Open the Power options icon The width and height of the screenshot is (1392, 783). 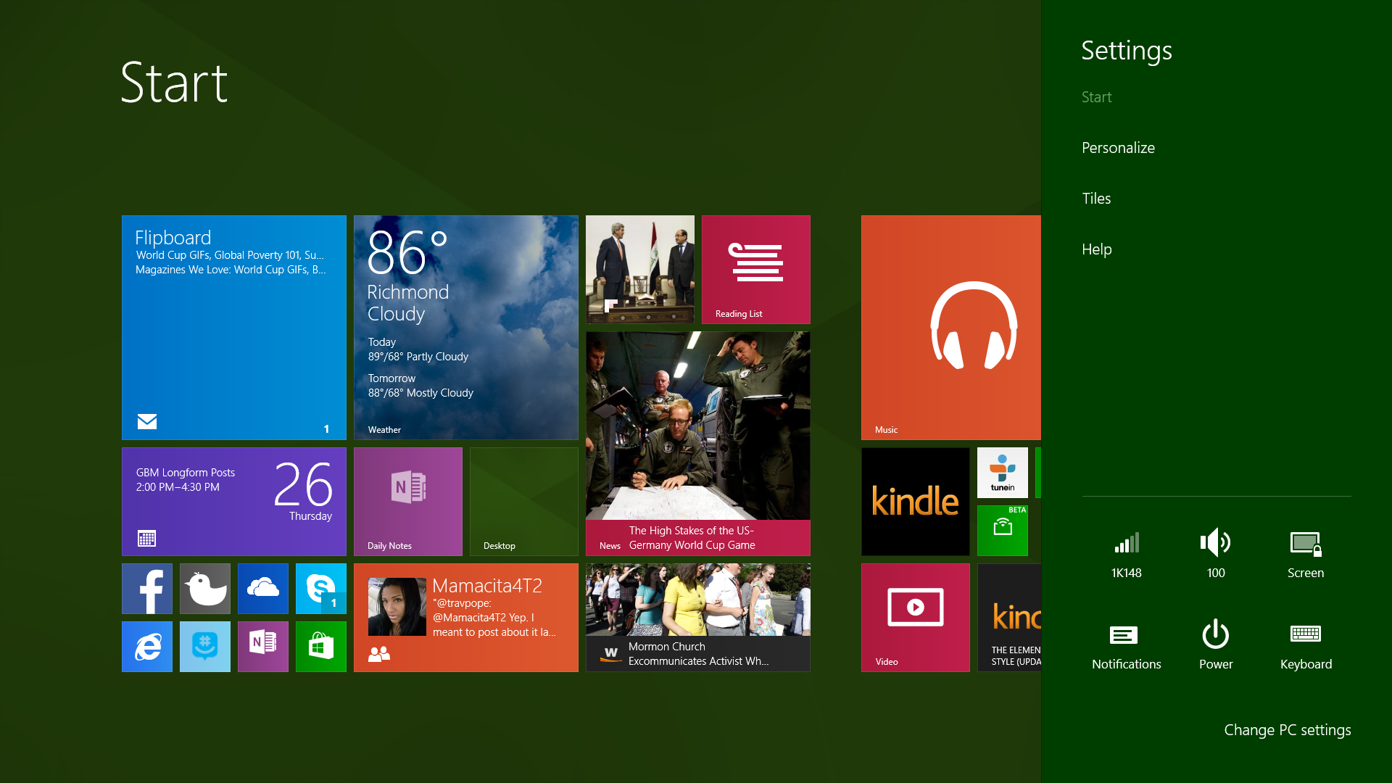[1216, 646]
